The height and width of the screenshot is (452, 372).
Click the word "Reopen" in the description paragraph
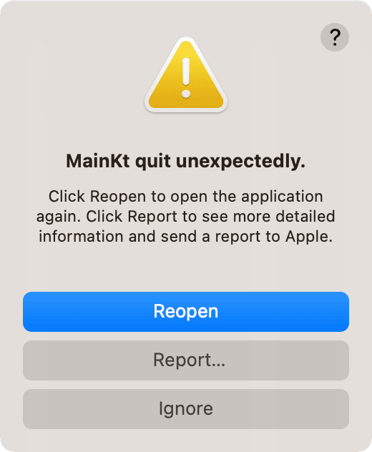click(118, 197)
